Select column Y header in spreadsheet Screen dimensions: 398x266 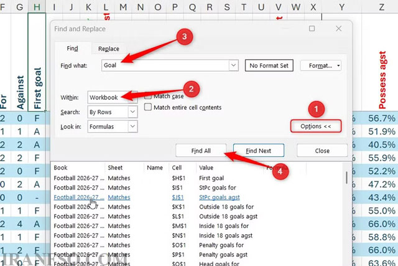click(x=342, y=7)
